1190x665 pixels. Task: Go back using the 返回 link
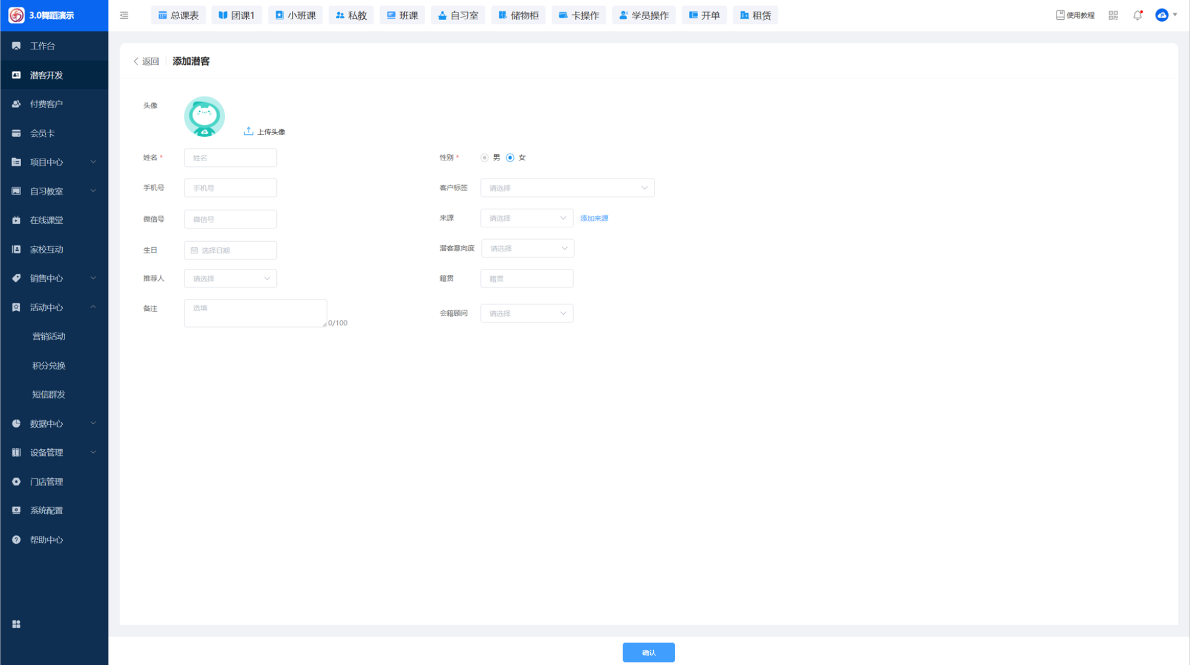(146, 61)
